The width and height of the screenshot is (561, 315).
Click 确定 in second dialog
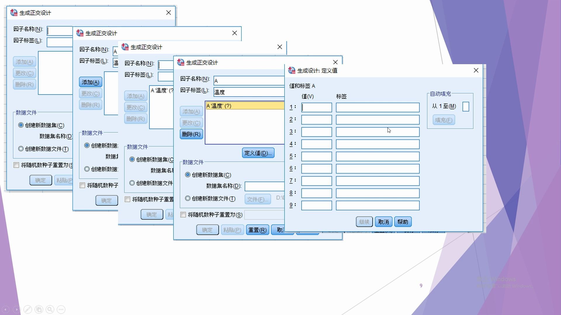pos(107,200)
